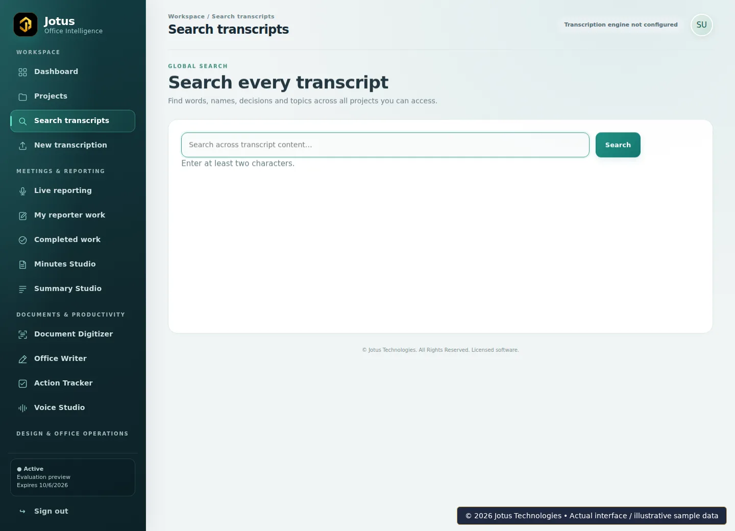Click 'Transcription engine not configured' status badge
The image size is (735, 531).
[x=621, y=25]
